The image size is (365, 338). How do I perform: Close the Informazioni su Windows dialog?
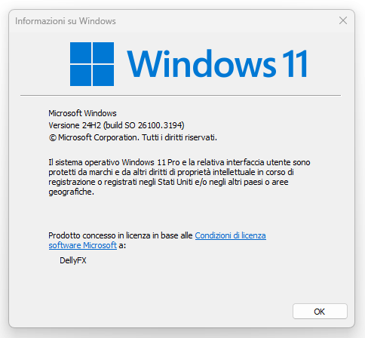point(343,20)
